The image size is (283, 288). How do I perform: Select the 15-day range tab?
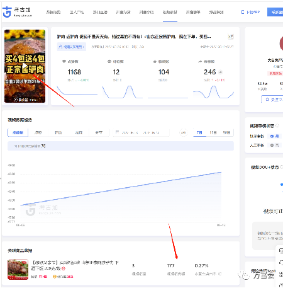click(213, 132)
